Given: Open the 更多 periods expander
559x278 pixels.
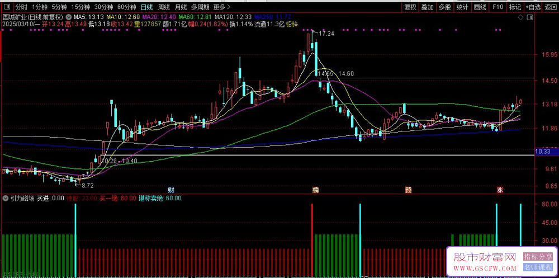Looking at the screenshot, I should [x=222, y=7].
